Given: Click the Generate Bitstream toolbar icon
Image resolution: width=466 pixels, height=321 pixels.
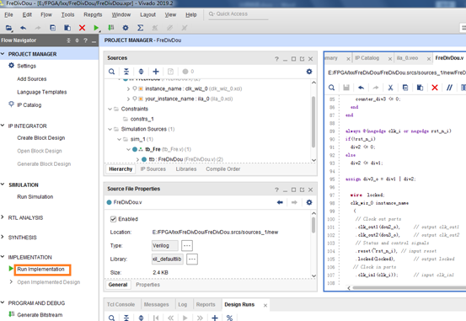Looking at the screenshot, I should click(x=111, y=28).
